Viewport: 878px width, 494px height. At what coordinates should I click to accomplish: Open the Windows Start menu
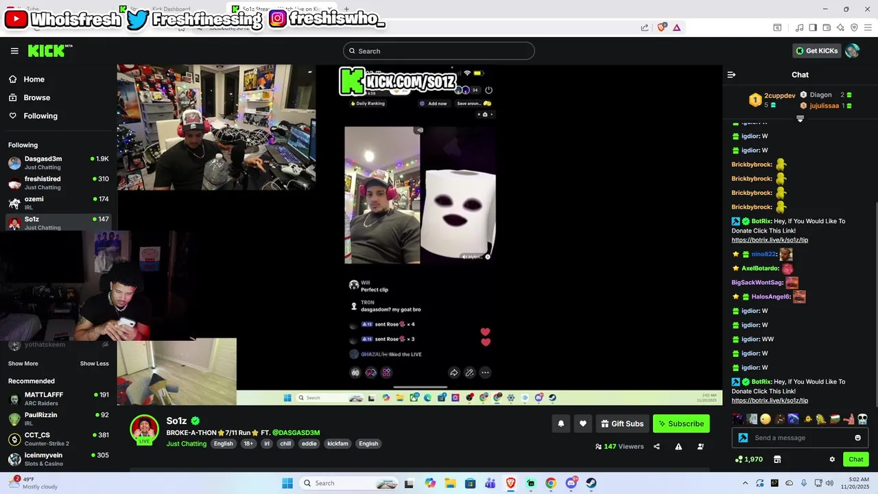(287, 483)
